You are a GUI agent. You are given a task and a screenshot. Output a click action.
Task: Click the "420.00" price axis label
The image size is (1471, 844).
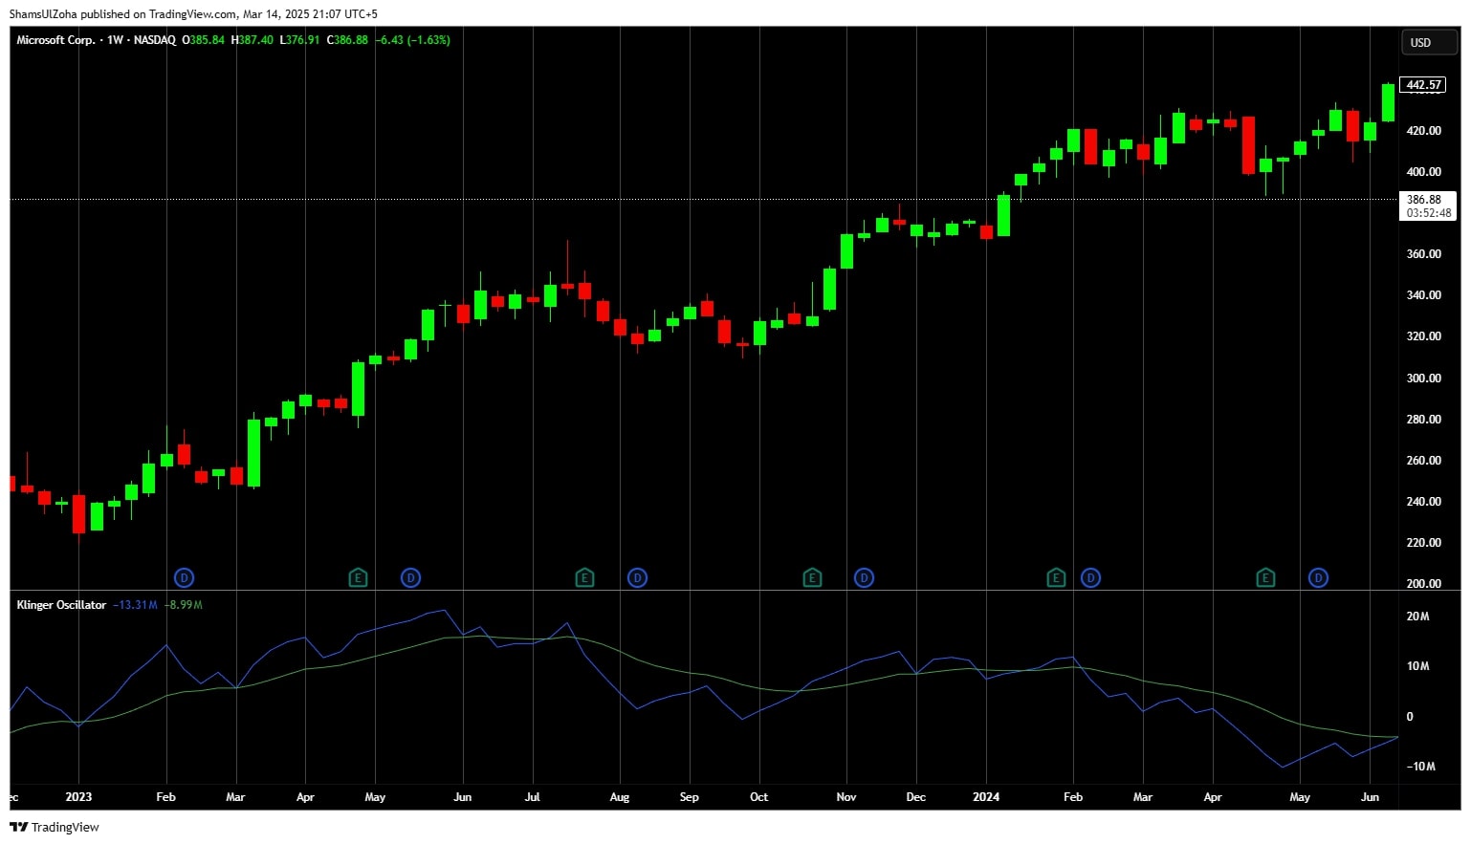click(x=1423, y=131)
